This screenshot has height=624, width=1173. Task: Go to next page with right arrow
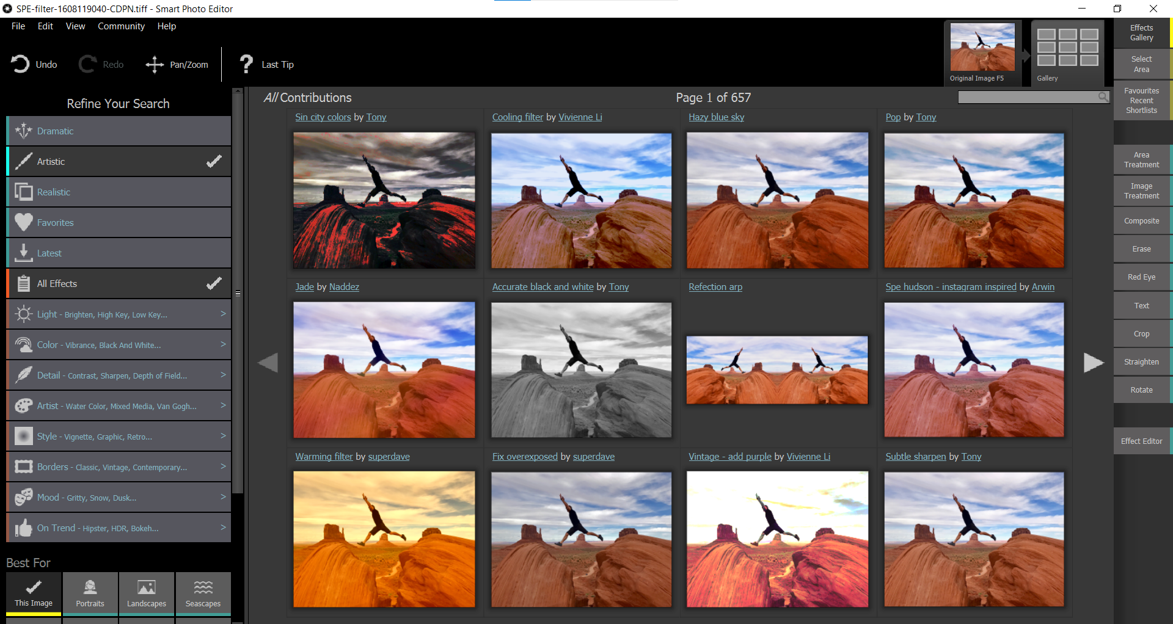point(1093,363)
